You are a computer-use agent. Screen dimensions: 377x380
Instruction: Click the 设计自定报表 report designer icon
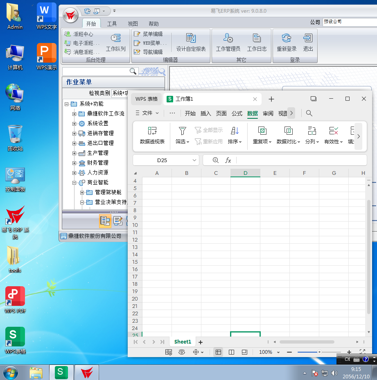coord(191,43)
